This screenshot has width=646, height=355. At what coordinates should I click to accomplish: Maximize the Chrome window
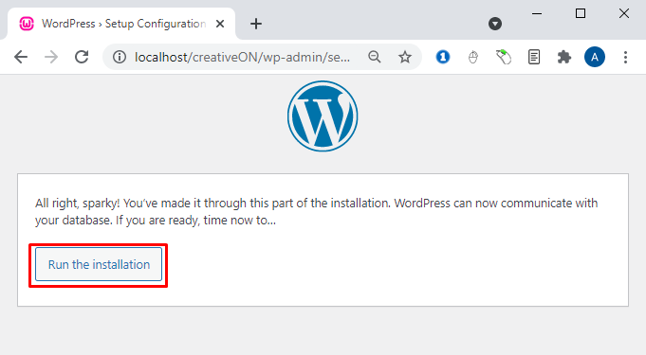tap(581, 13)
